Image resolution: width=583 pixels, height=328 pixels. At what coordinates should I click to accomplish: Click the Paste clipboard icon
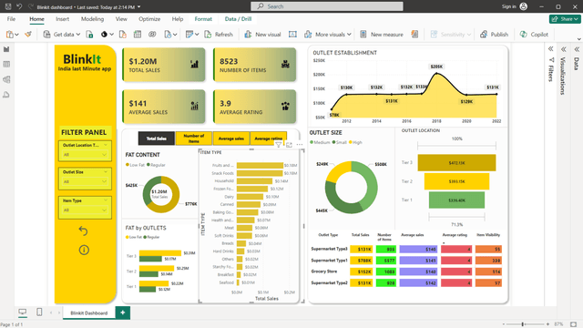10,35
